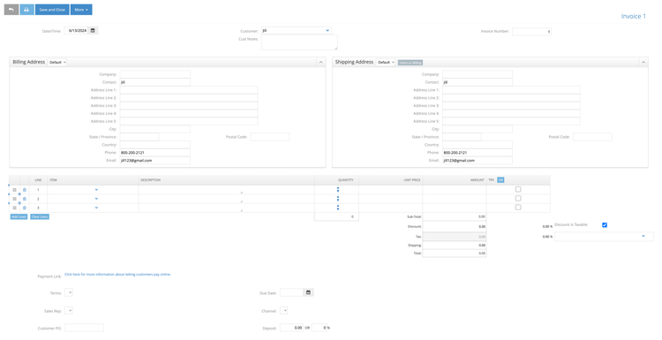Screen dimensions: 662x340
Task: Click the Discount amount field
Action: click(x=455, y=226)
